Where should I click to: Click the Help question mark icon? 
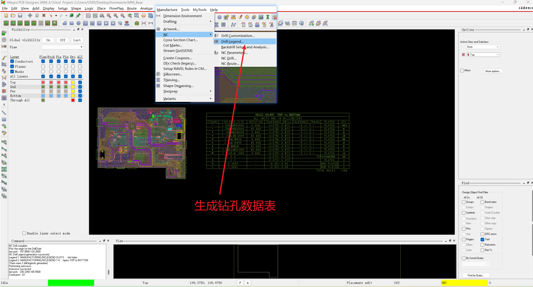pos(301,23)
